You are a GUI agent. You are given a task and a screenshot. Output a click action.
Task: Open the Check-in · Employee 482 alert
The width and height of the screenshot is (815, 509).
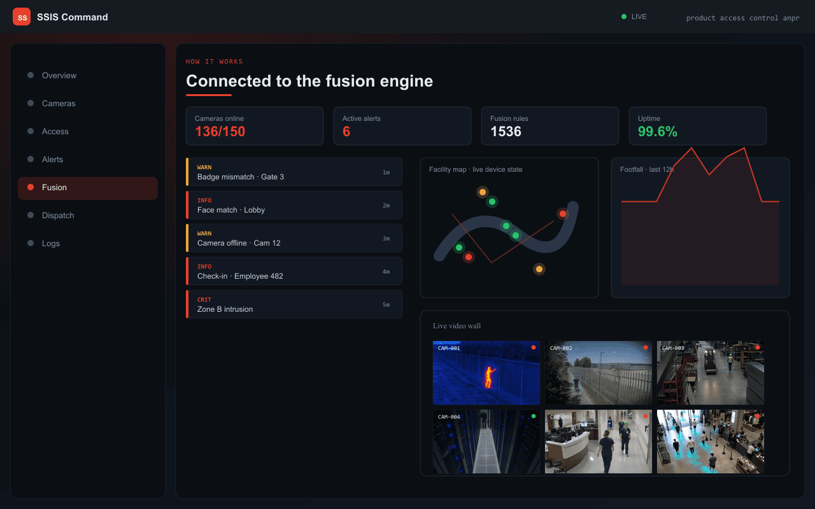(x=294, y=271)
